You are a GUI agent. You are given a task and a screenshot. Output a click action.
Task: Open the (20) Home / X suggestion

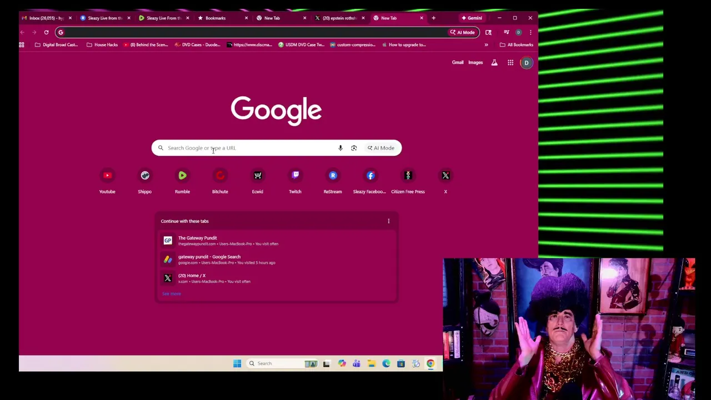coord(276,278)
